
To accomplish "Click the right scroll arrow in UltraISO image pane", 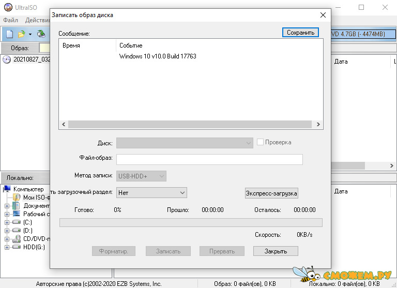I will (x=392, y=165).
